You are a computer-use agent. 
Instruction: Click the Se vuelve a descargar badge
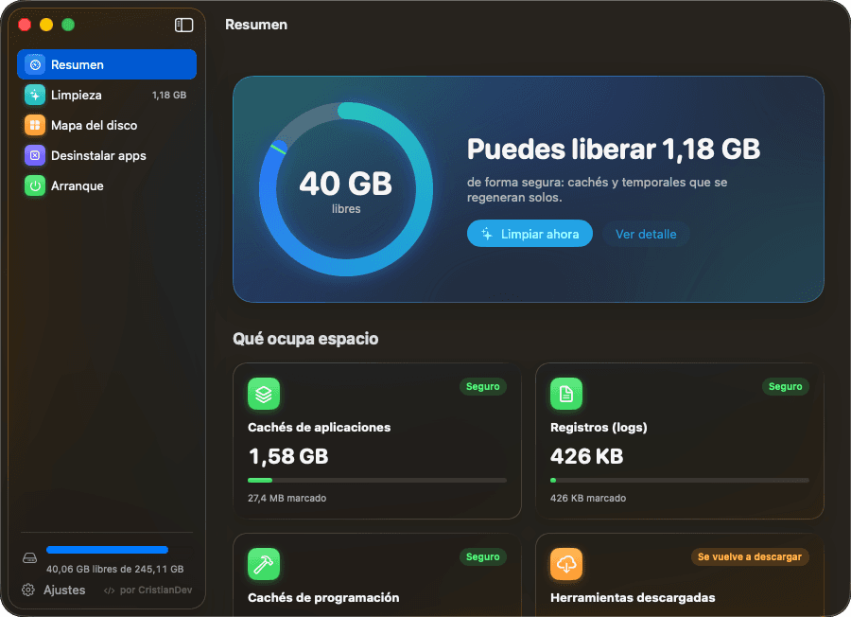750,557
